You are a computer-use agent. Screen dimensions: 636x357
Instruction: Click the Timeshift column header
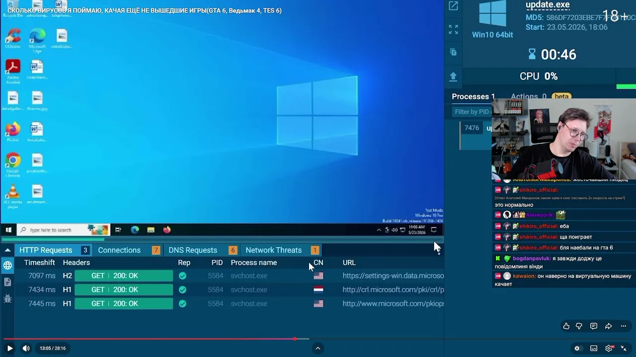coord(39,262)
